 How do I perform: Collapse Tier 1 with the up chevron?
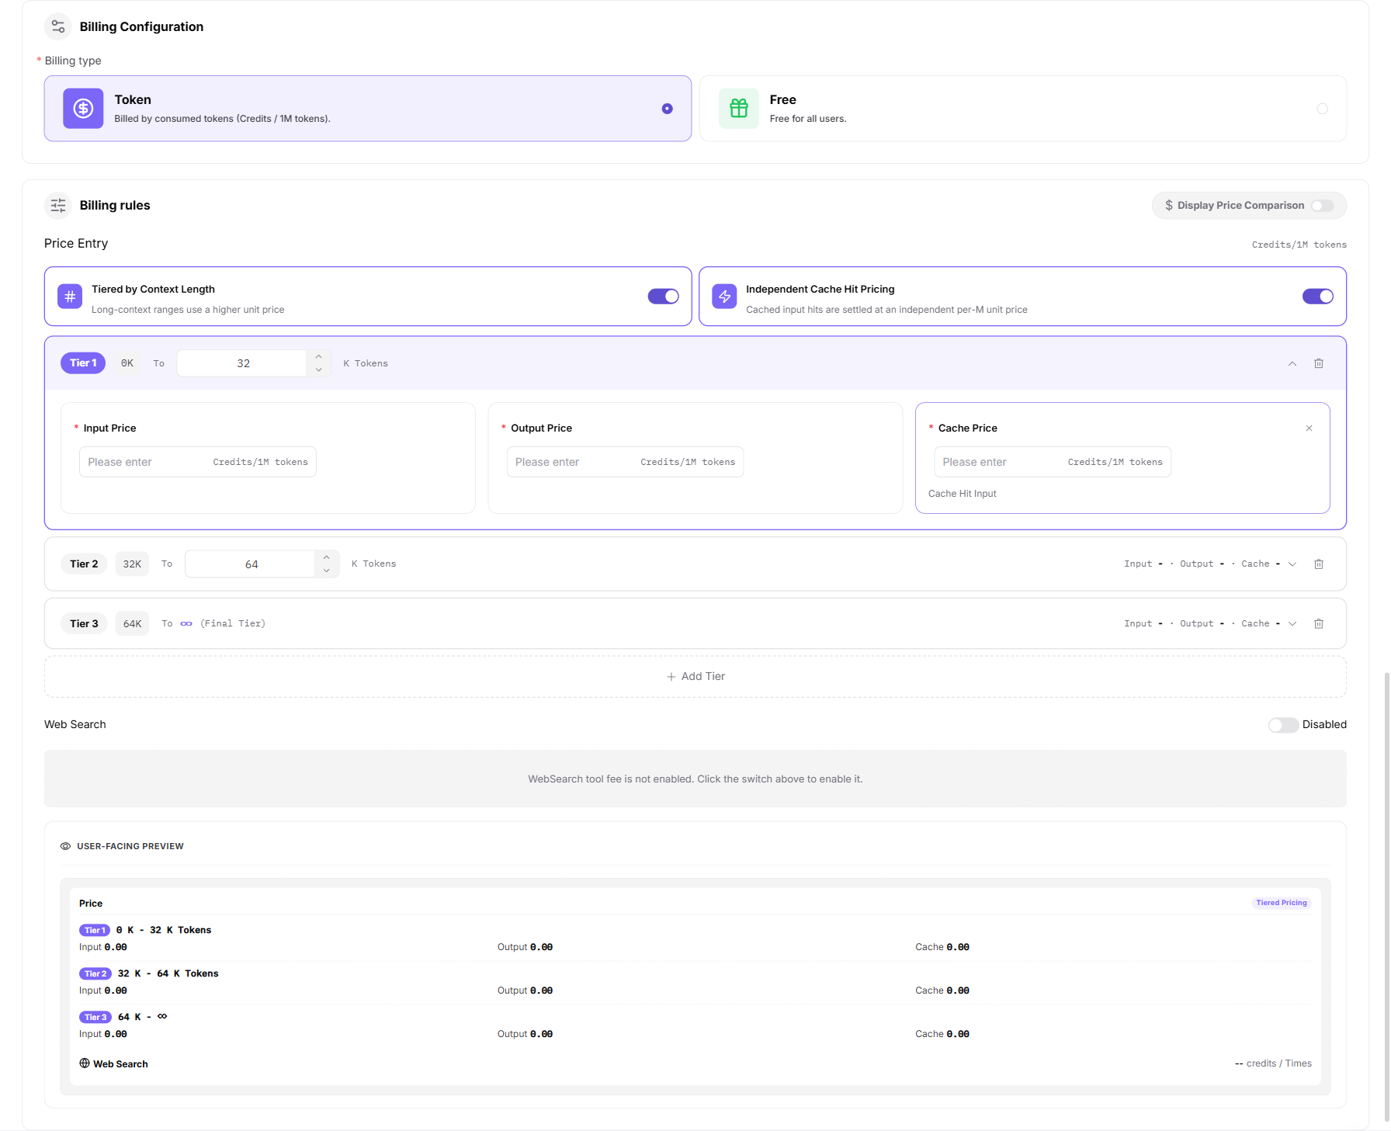(x=1292, y=363)
